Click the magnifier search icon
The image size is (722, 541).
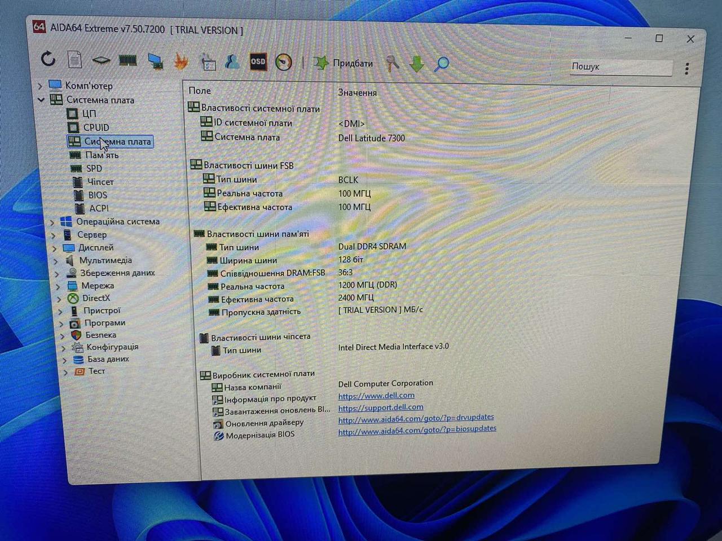(442, 64)
